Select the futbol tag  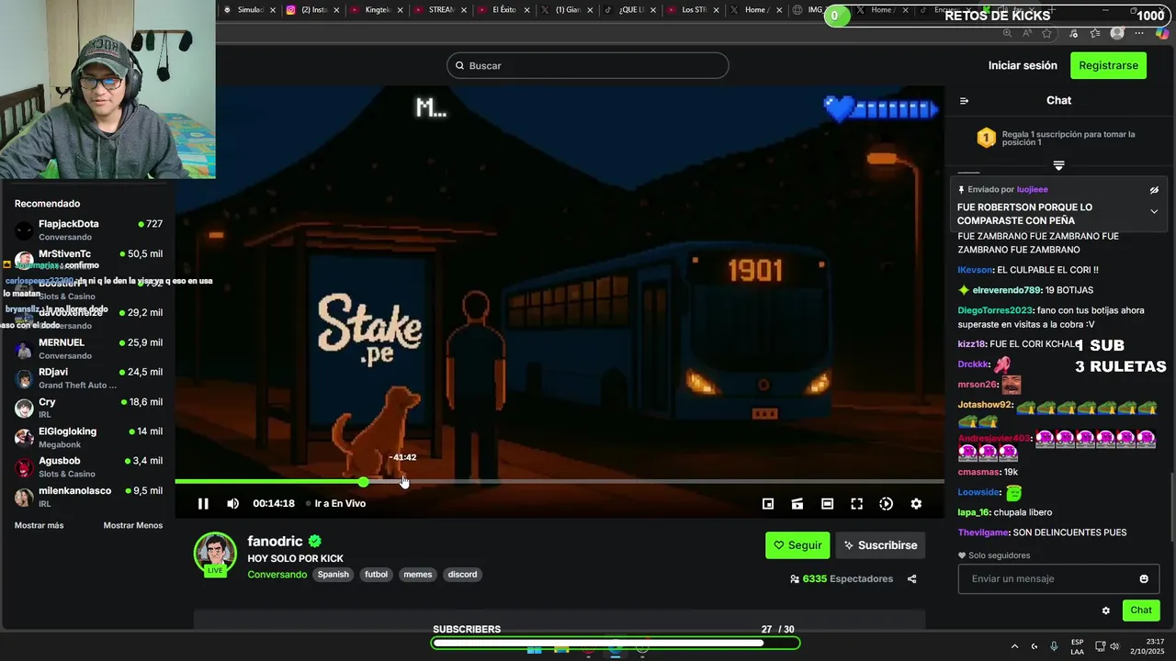coord(377,575)
